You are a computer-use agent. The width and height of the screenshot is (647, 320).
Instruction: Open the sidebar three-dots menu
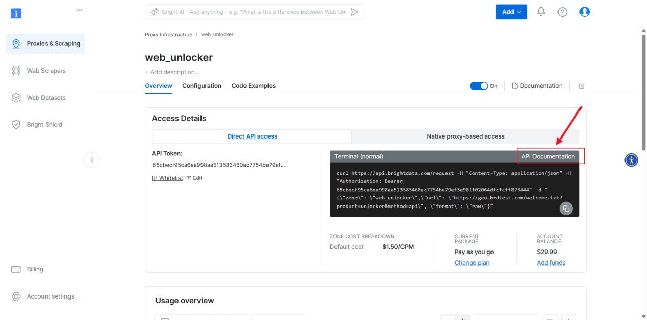pyautogui.click(x=80, y=10)
